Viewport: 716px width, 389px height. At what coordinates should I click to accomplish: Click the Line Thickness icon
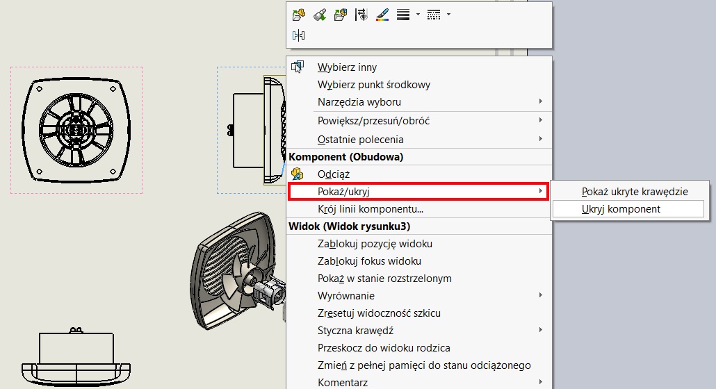point(403,15)
